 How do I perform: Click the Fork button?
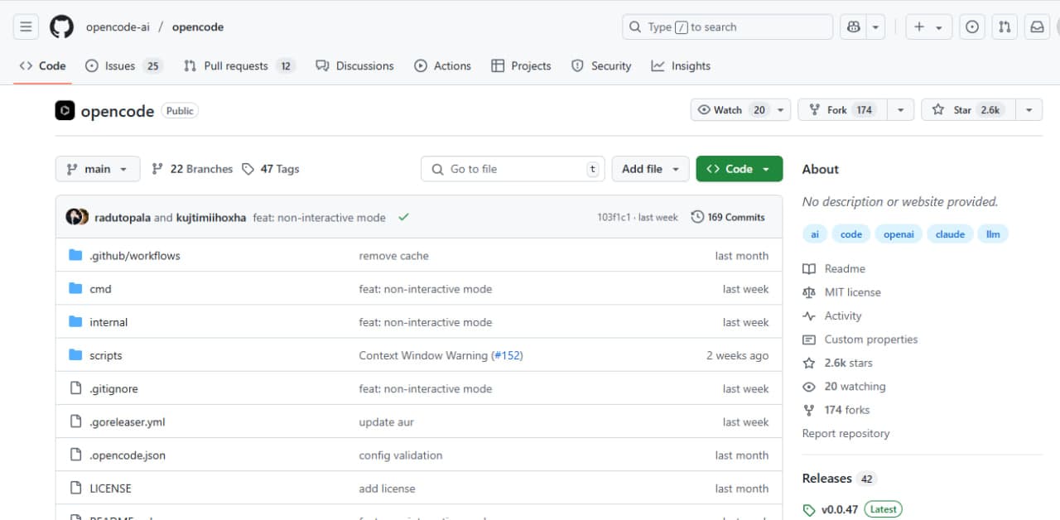pos(842,110)
